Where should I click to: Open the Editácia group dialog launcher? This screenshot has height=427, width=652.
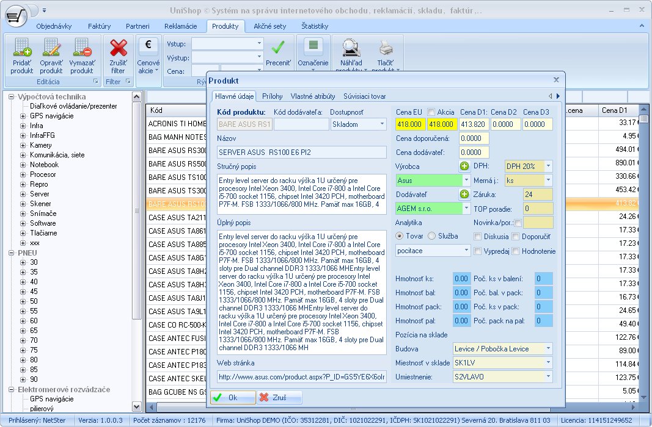tap(96, 81)
